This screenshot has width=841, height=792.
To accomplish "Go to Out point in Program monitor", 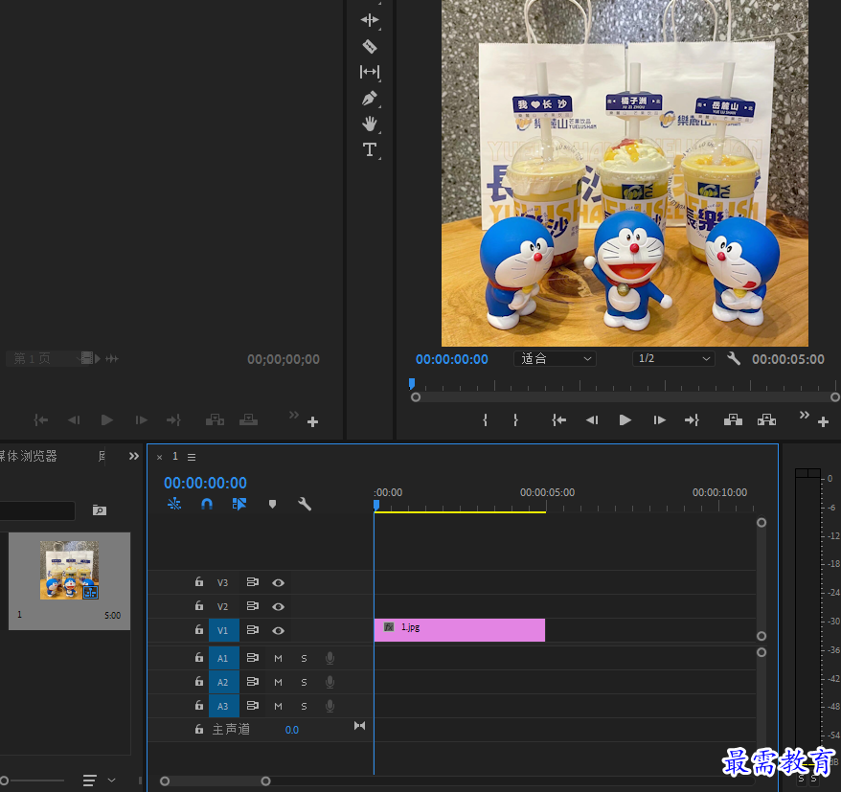I will point(692,420).
